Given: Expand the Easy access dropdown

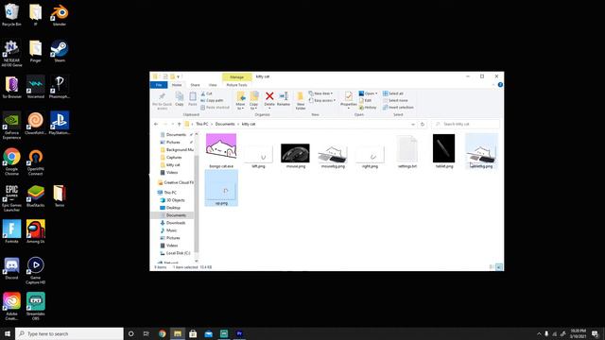Looking at the screenshot, I should coord(322,101).
